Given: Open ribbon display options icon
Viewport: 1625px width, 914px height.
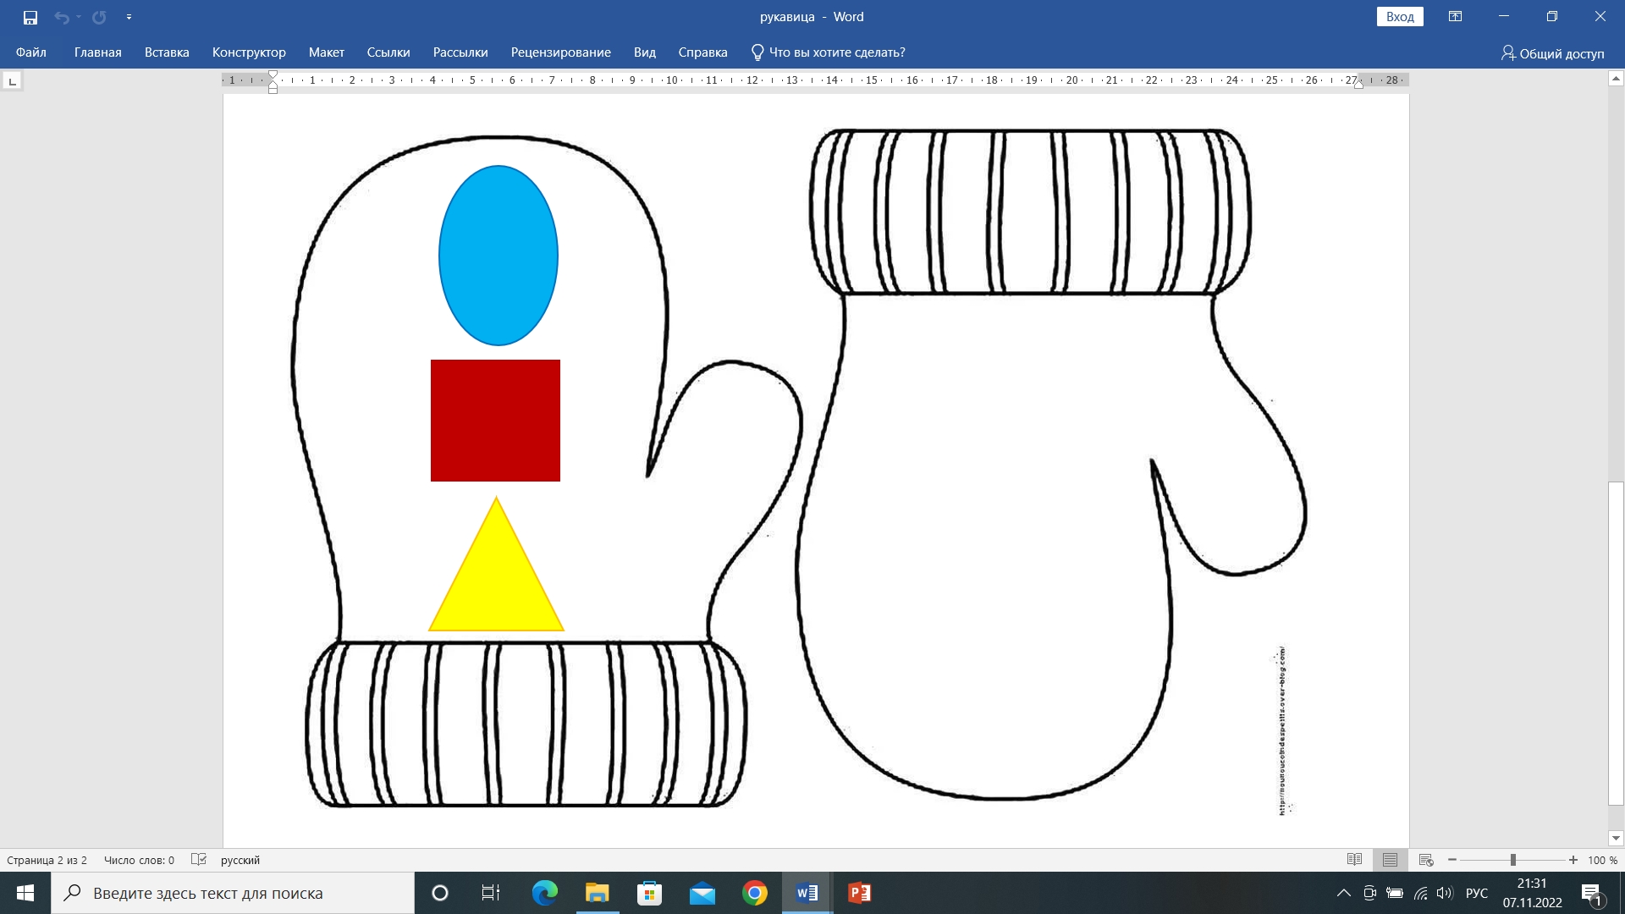Looking at the screenshot, I should click(1455, 17).
